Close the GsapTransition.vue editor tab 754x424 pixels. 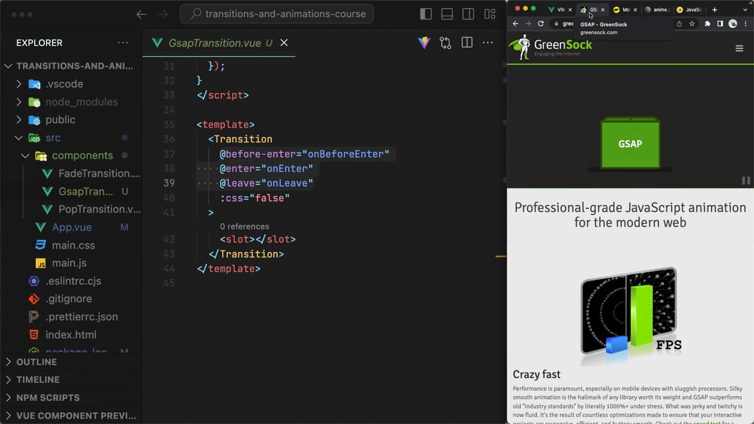click(x=284, y=43)
